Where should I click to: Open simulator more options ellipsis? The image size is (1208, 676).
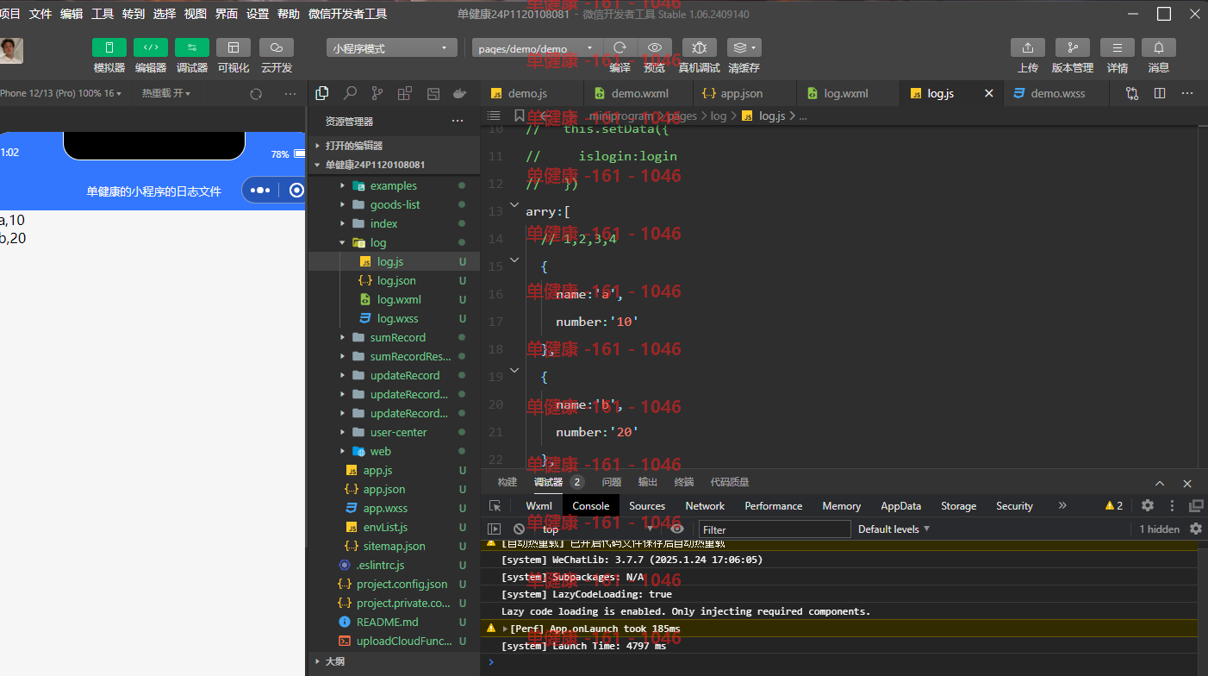click(290, 94)
